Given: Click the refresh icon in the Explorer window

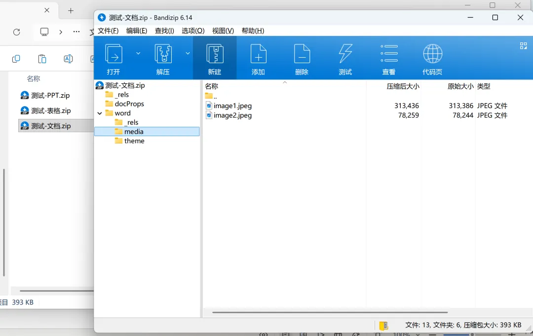Looking at the screenshot, I should [16, 32].
